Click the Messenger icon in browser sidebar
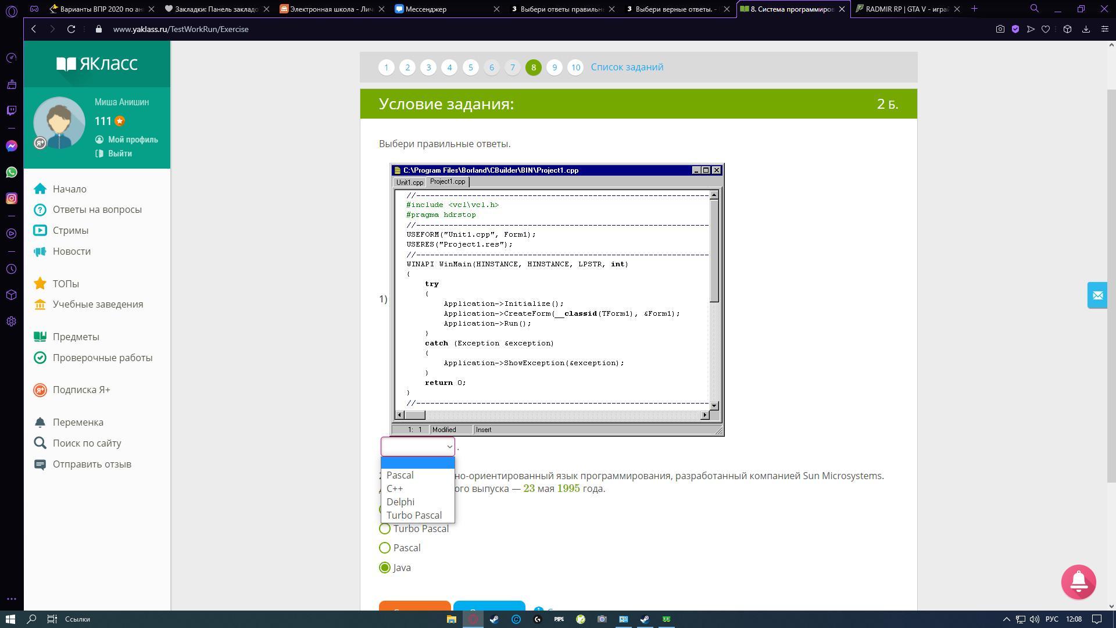Image resolution: width=1116 pixels, height=628 pixels. [x=12, y=146]
